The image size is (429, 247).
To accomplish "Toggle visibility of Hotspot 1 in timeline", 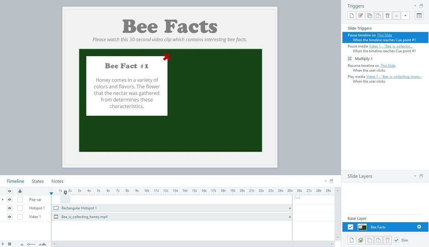I will [9, 208].
